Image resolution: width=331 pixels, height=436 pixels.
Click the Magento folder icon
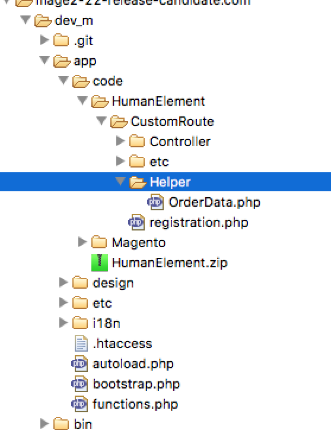point(99,243)
